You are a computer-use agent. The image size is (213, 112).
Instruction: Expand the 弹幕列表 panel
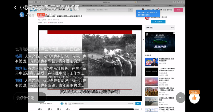[x=173, y=27]
